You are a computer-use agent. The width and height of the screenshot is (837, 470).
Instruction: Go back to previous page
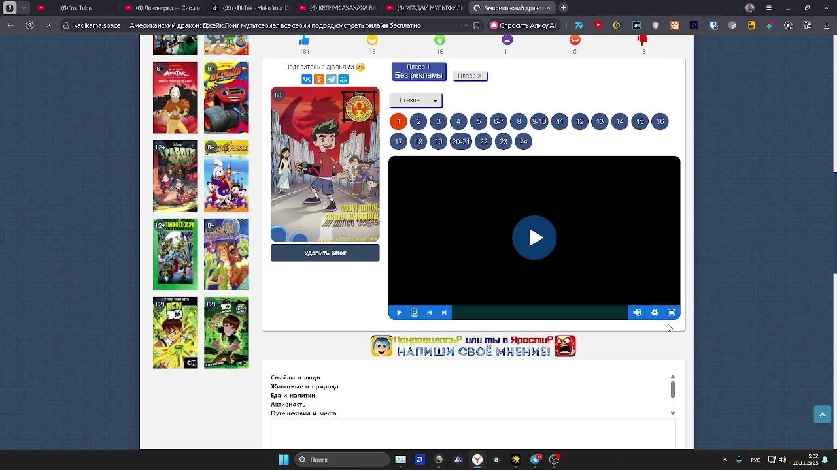click(x=10, y=25)
